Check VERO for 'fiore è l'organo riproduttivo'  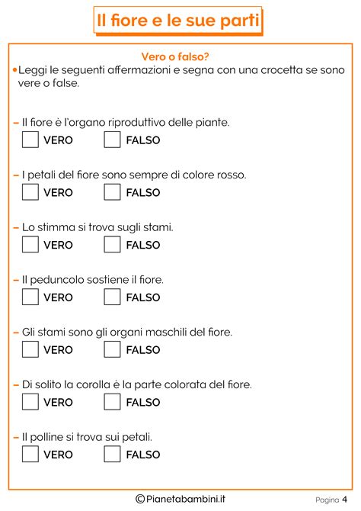(x=30, y=140)
